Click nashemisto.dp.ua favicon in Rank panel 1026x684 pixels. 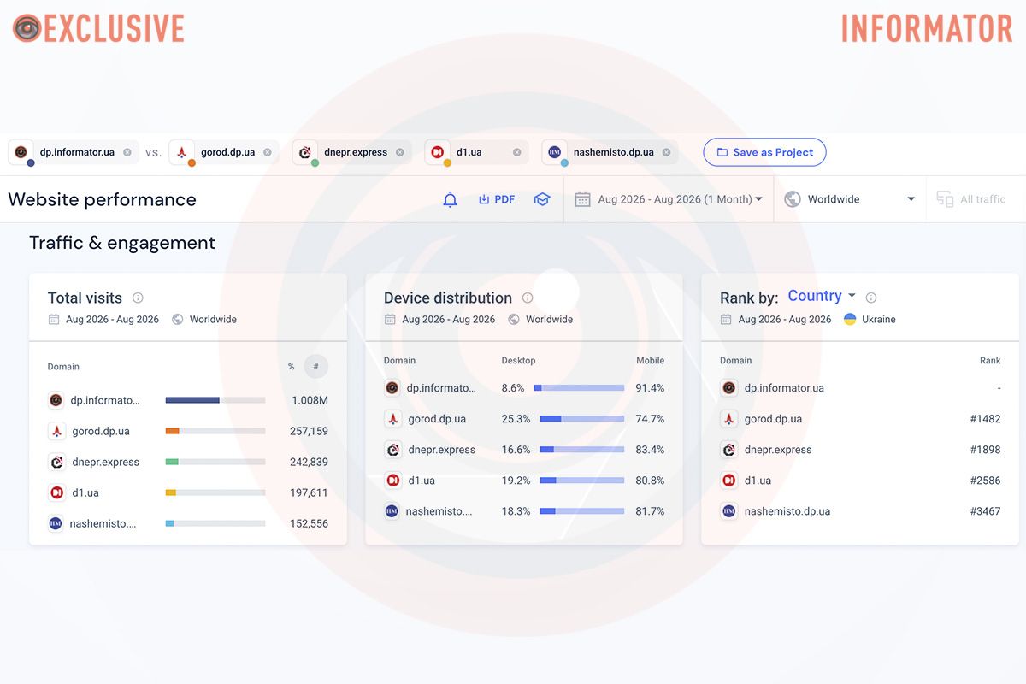click(x=728, y=511)
